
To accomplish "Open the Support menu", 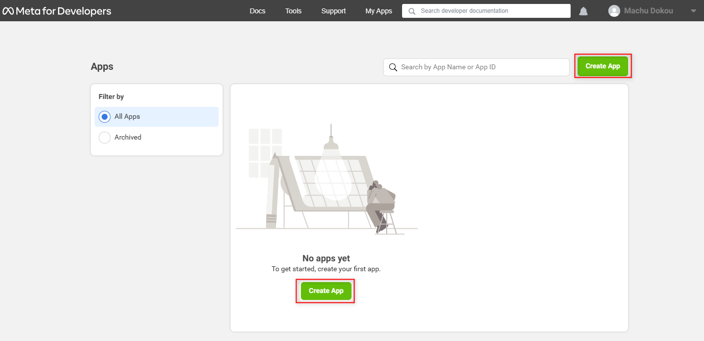I will pos(334,11).
